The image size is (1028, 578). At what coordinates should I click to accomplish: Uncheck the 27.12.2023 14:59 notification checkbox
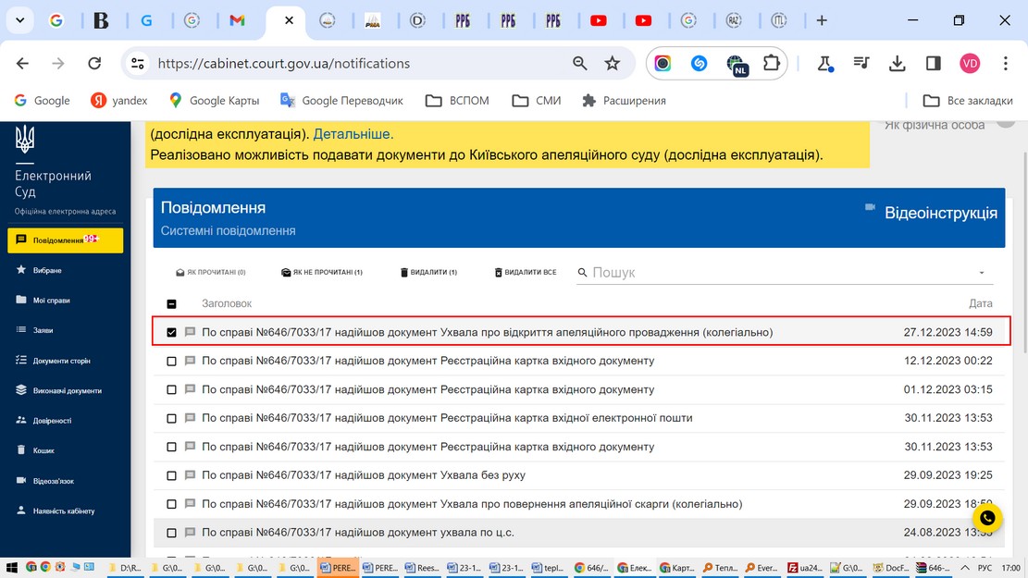172,332
